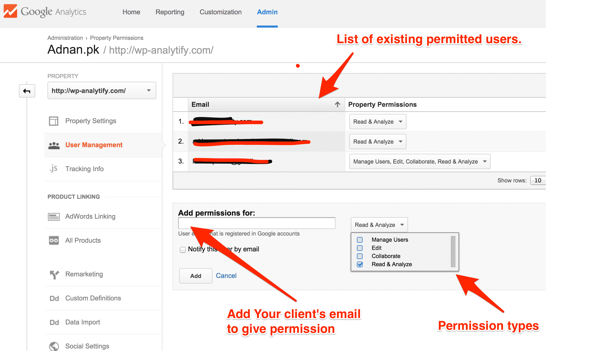This screenshot has width=601, height=351.
Task: Uncheck the Read & Analyze permission box
Action: 360,264
